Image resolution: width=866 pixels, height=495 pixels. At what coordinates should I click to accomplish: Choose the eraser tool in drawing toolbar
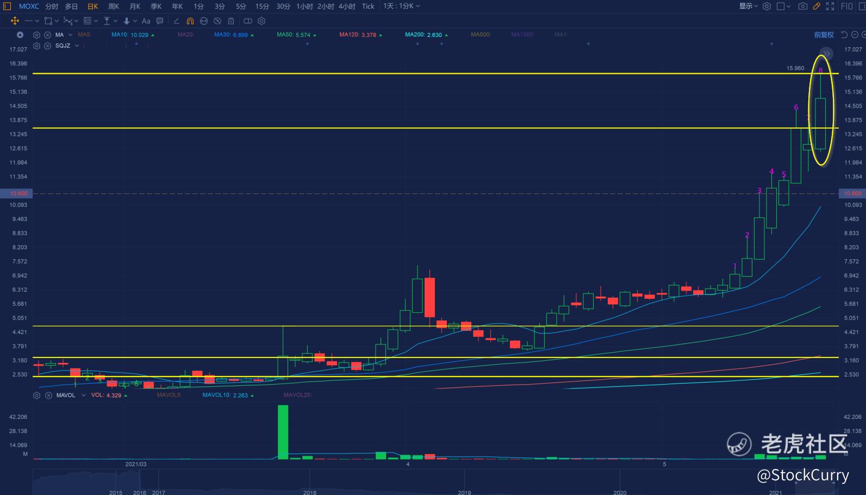(176, 21)
